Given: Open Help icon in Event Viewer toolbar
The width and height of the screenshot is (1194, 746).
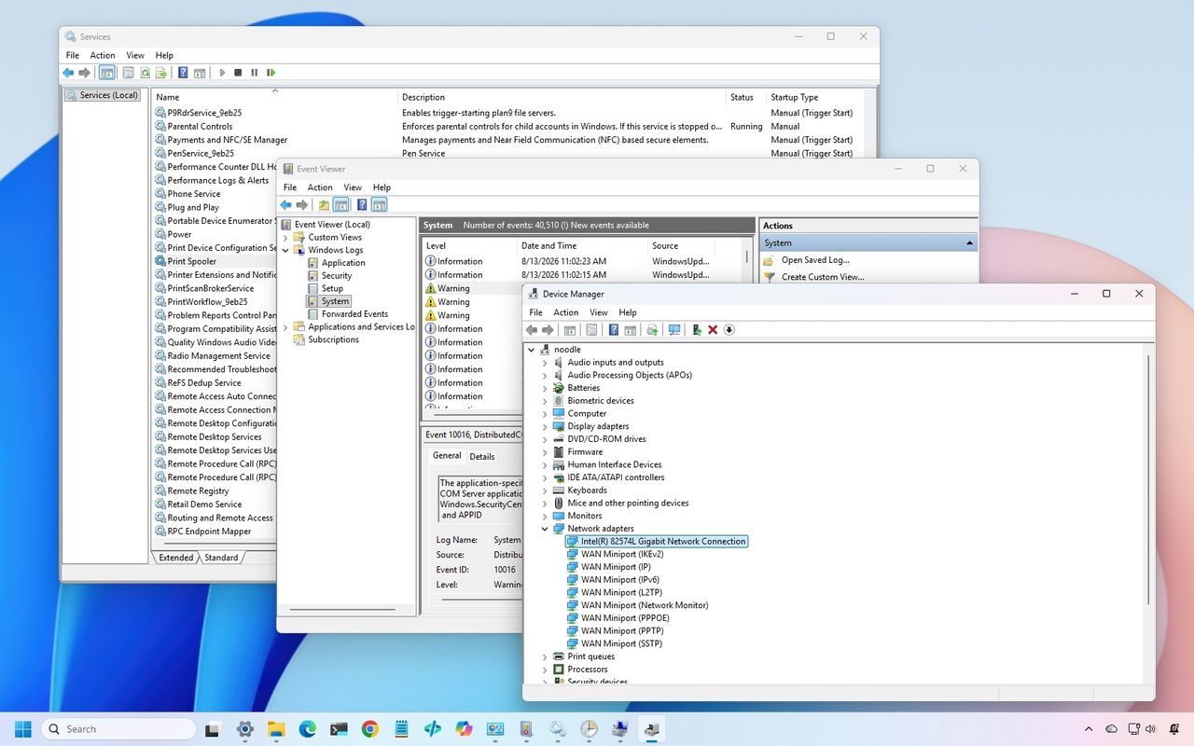Looking at the screenshot, I should point(362,205).
